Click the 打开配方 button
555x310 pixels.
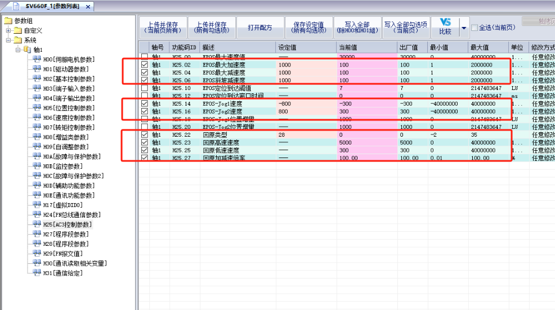260,28
